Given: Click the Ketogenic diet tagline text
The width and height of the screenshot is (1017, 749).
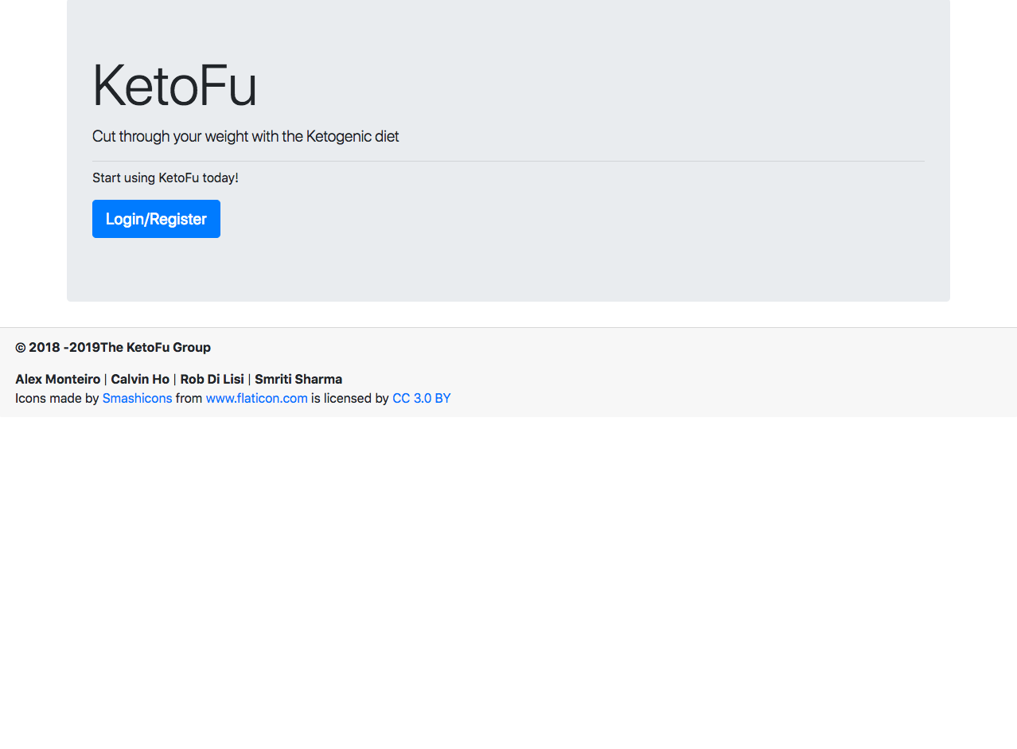Looking at the screenshot, I should [245, 136].
